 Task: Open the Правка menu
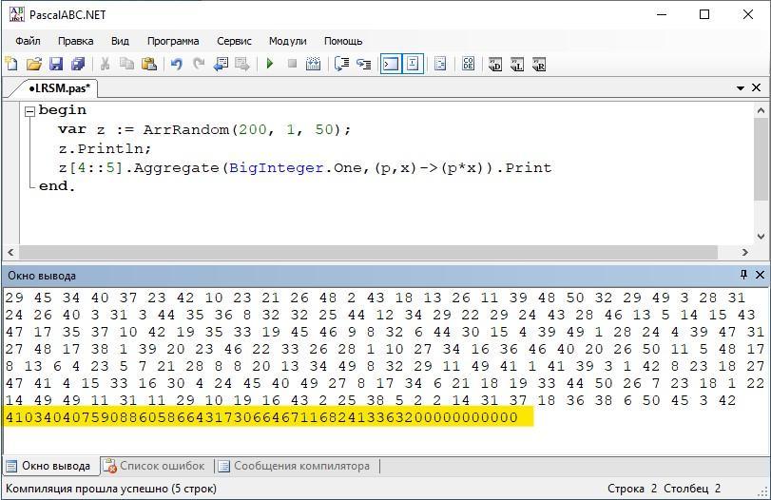76,41
